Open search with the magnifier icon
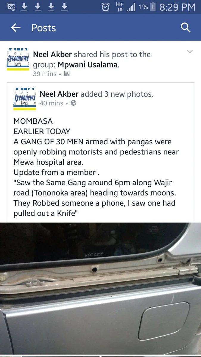Image resolution: width=201 pixels, height=357 pixels. tap(186, 28)
